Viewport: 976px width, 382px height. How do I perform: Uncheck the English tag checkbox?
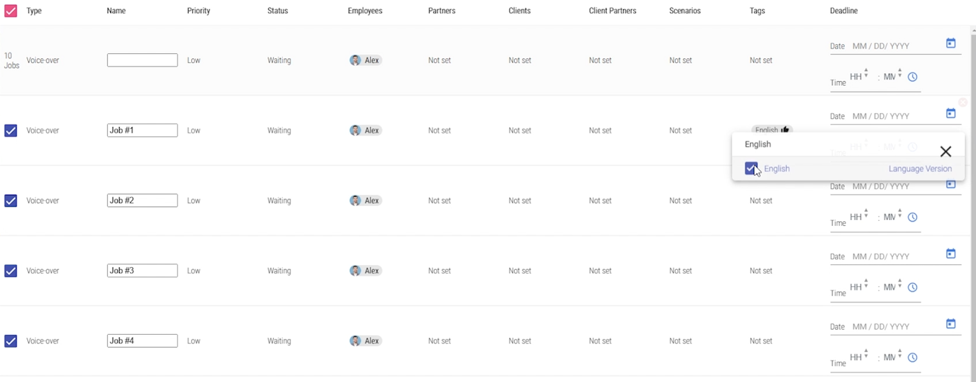tap(751, 169)
